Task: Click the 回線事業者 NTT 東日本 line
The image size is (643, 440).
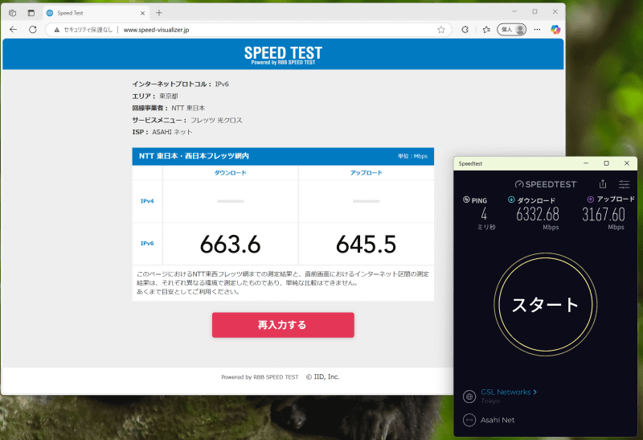Action: (x=169, y=108)
